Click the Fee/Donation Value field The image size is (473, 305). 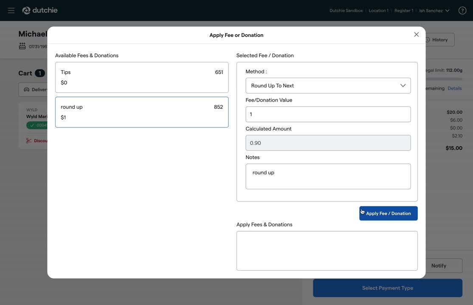click(328, 114)
